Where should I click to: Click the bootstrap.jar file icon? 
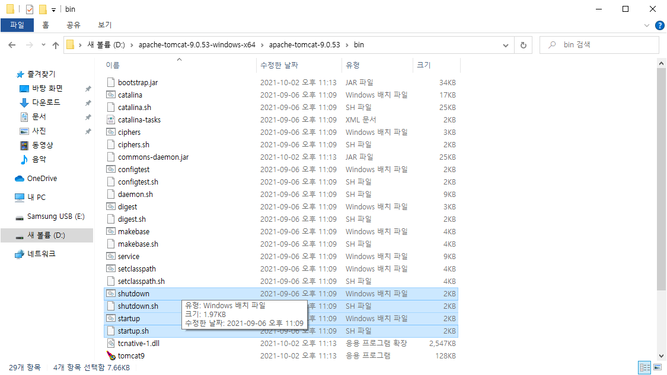111,82
